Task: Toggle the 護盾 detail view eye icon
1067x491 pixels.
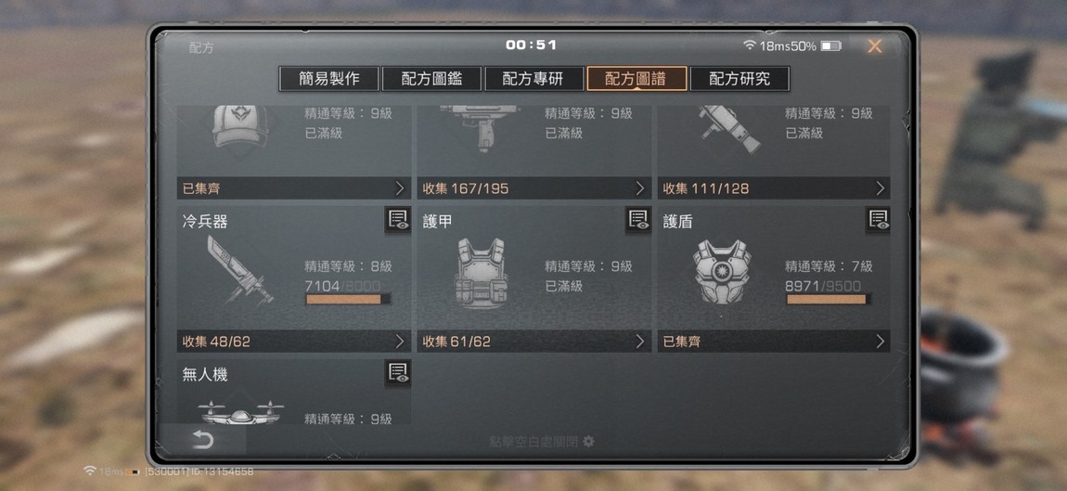Action: click(x=878, y=220)
